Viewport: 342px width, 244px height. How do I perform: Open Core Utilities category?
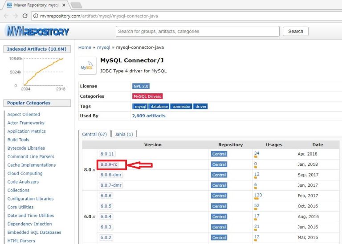(x=20, y=207)
